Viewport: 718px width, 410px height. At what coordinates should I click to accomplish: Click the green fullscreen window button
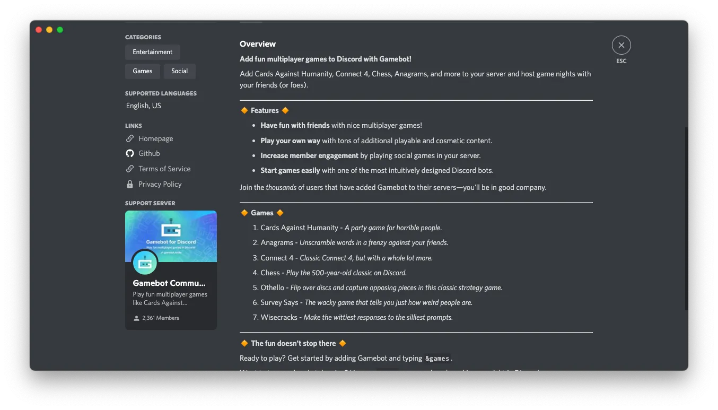point(60,30)
